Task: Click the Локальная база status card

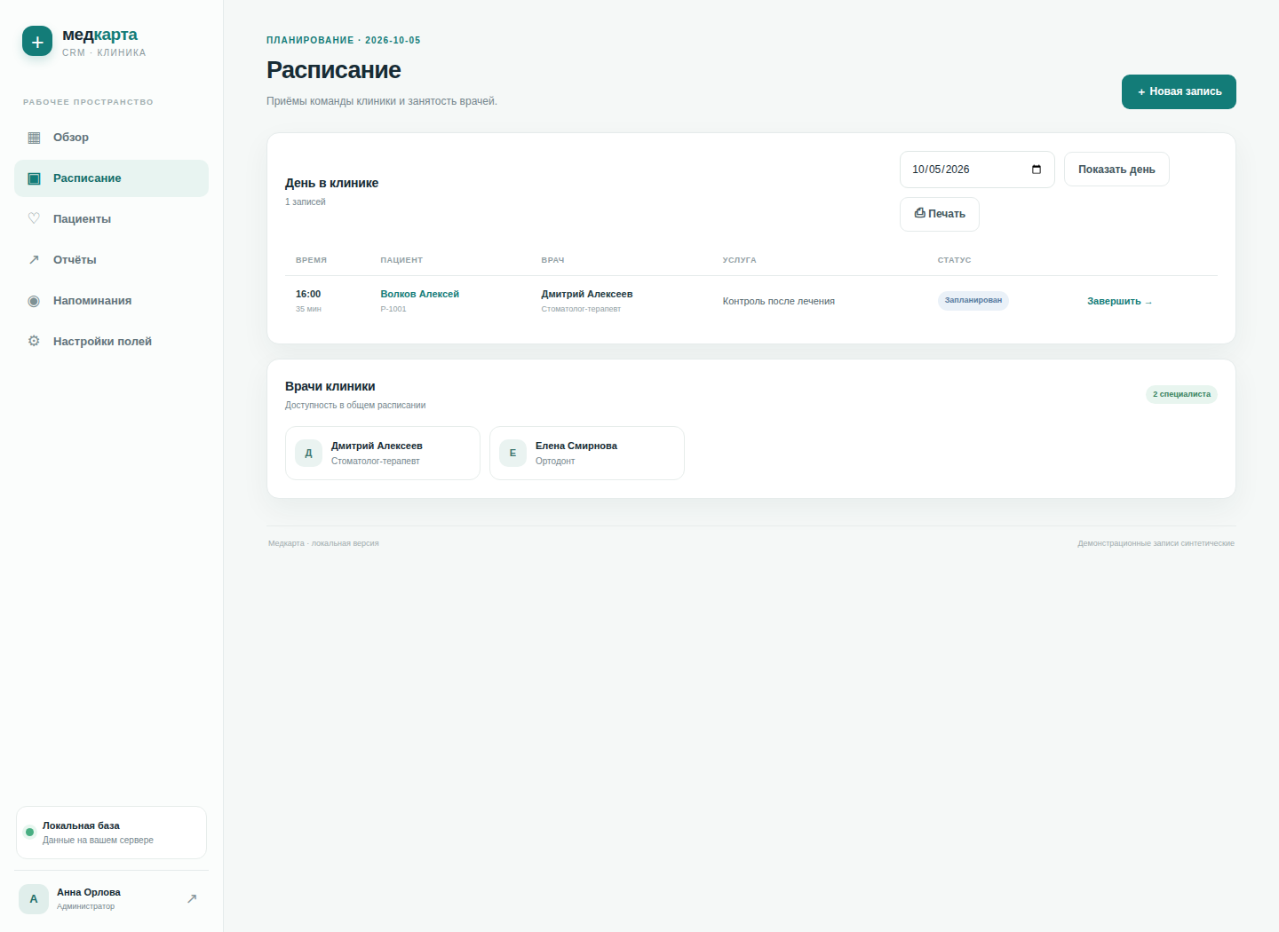Action: click(111, 833)
